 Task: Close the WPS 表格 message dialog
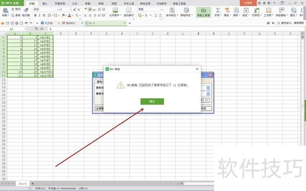pos(197,69)
